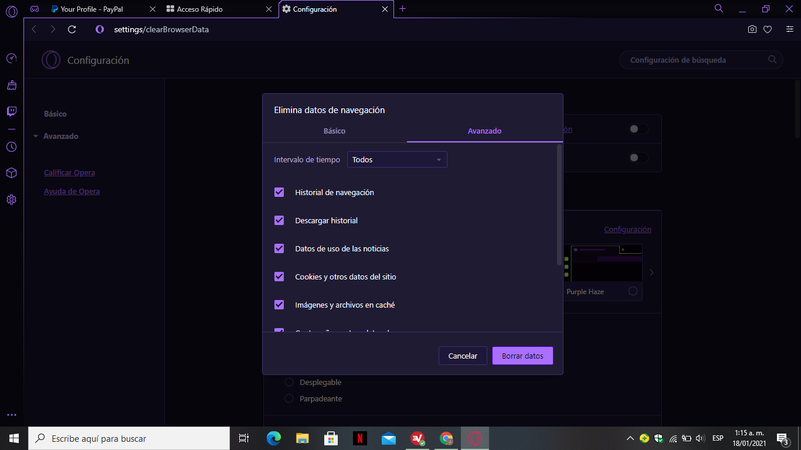Open Easy Setup sliders icon
801x450 pixels.
click(789, 29)
